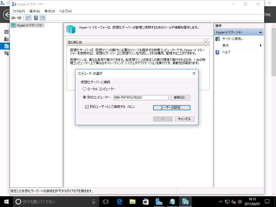The width and height of the screenshot is (276, 207).
Task: Select the '別のコンピューター' radio button
Action: point(85,98)
